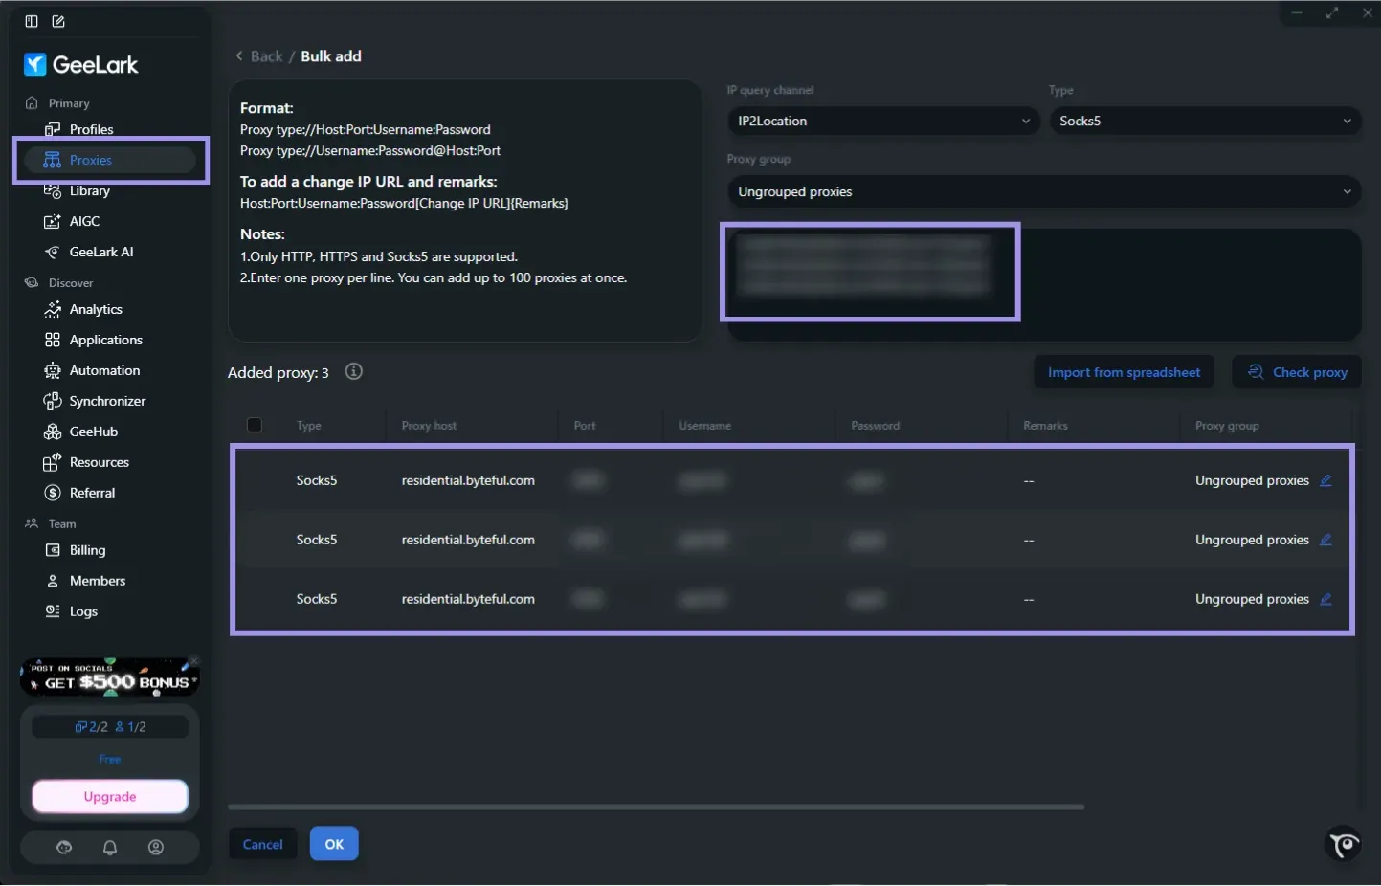Click the Resources icon
This screenshot has height=886, width=1381.
tap(53, 462)
